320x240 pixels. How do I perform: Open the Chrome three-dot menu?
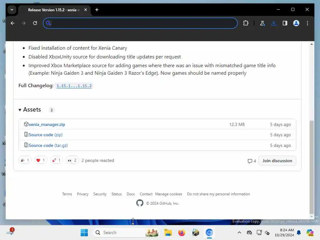(307, 23)
